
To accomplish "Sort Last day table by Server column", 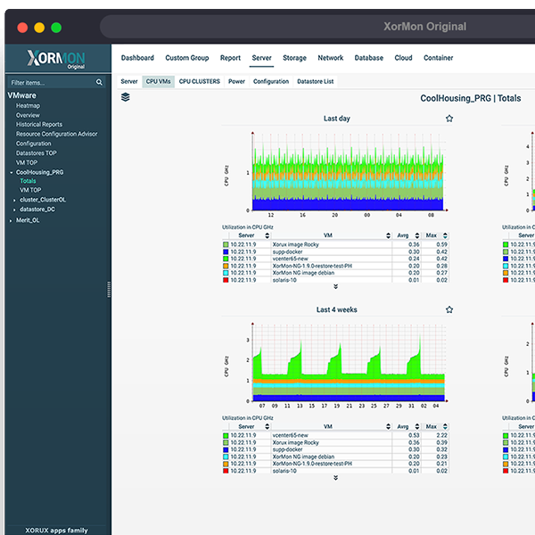I will coord(246,235).
